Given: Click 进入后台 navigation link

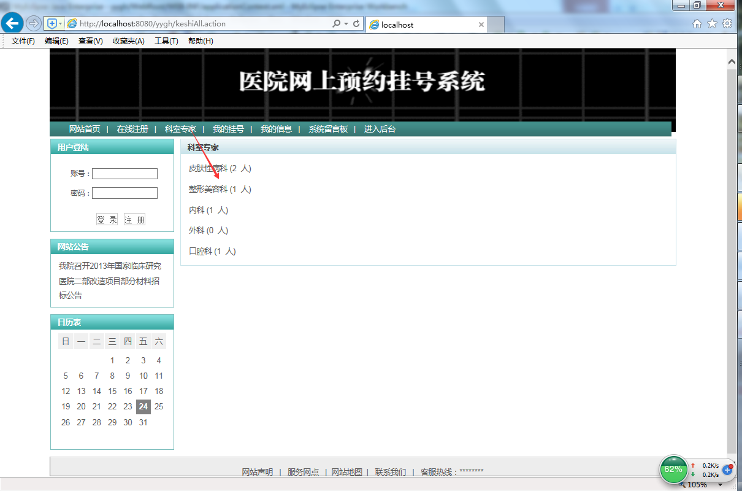Looking at the screenshot, I should click(380, 129).
